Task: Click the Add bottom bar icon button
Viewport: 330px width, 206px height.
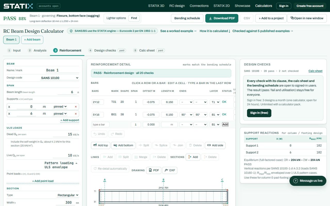Action: (x=123, y=145)
